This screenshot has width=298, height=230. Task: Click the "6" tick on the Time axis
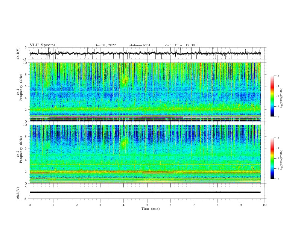pos(170,205)
